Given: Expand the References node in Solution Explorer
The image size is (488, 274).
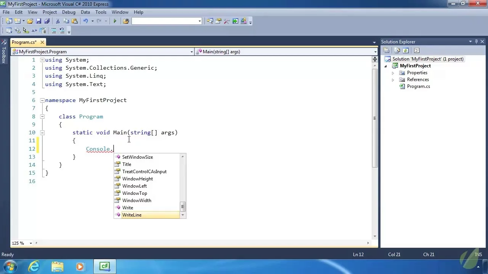Looking at the screenshot, I should pos(393,80).
